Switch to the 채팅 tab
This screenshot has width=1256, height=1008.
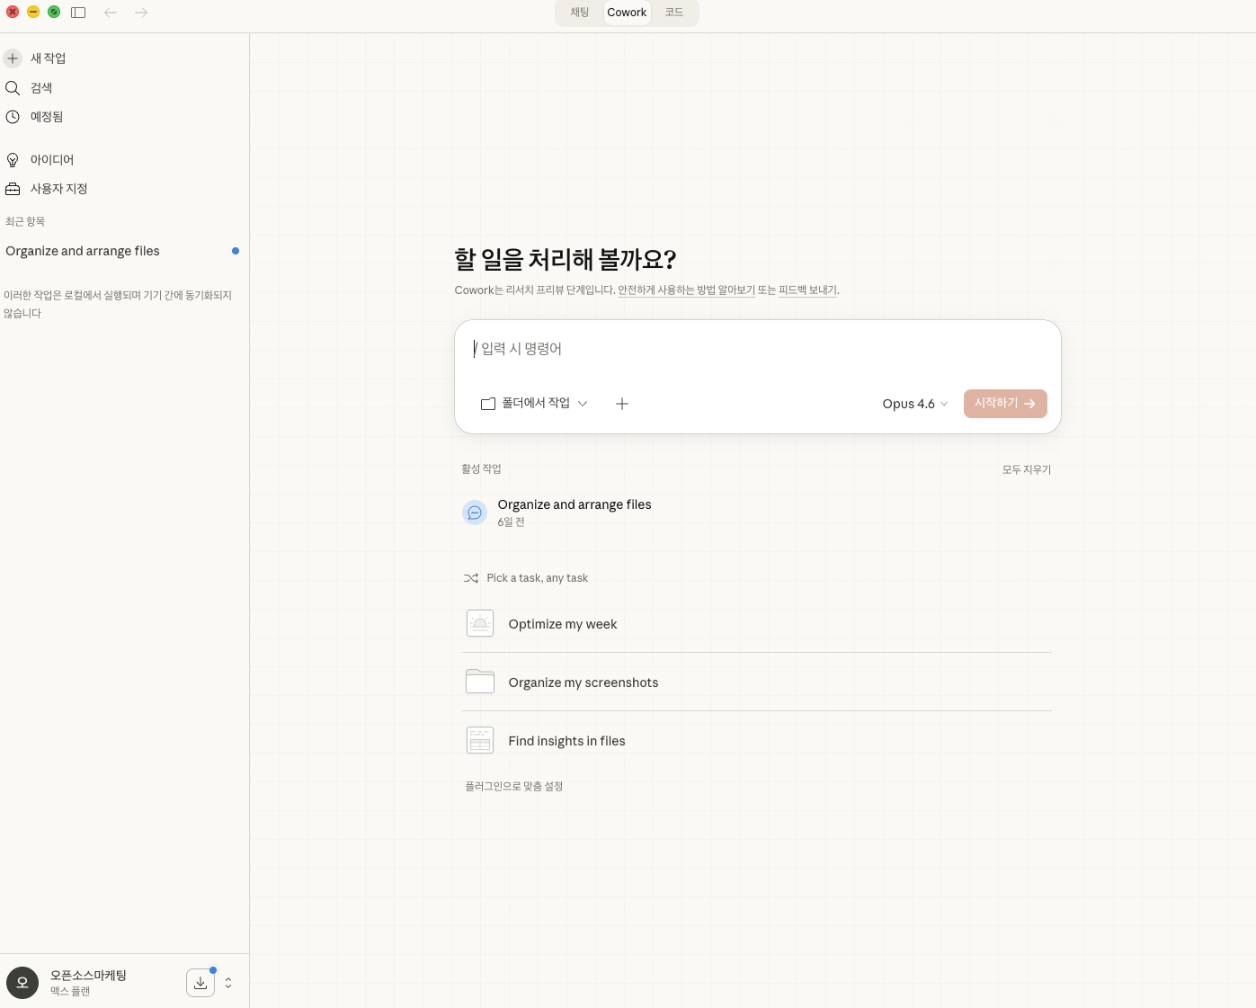(x=580, y=13)
